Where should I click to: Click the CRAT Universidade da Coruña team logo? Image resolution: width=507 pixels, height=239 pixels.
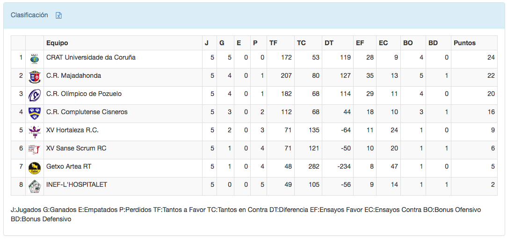point(34,58)
